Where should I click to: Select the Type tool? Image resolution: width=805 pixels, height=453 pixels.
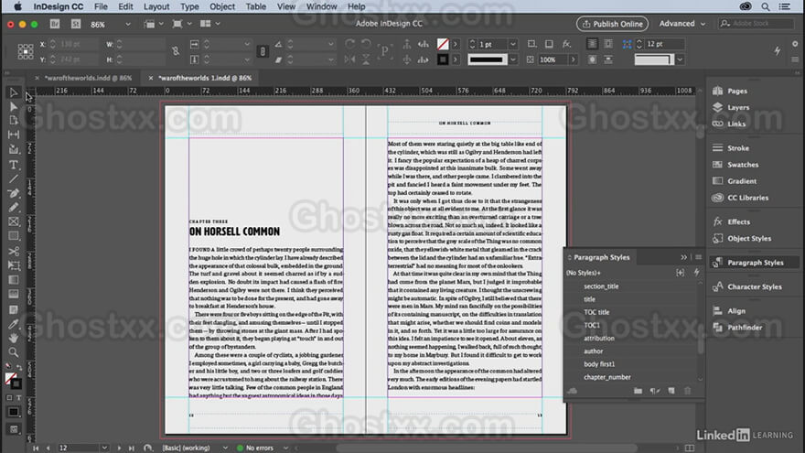tap(14, 165)
